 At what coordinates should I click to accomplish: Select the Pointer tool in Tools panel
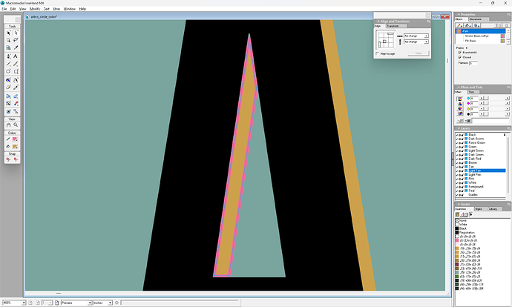8,33
